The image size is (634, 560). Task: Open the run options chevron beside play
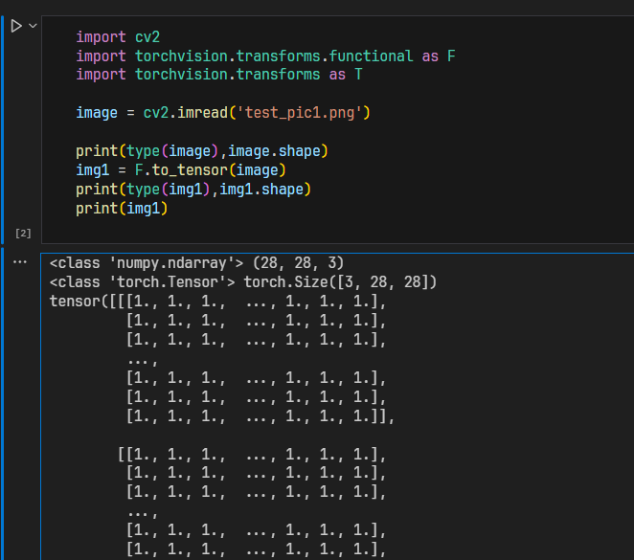33,26
